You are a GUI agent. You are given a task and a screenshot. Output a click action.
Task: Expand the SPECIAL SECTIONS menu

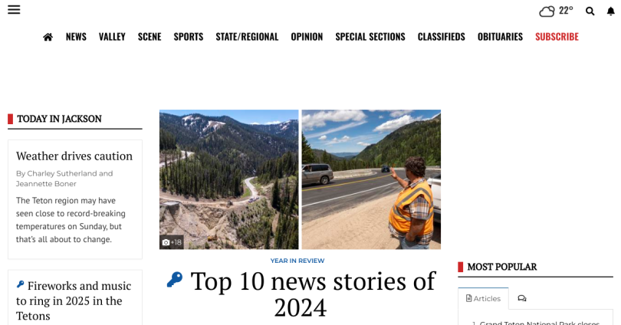[370, 37]
